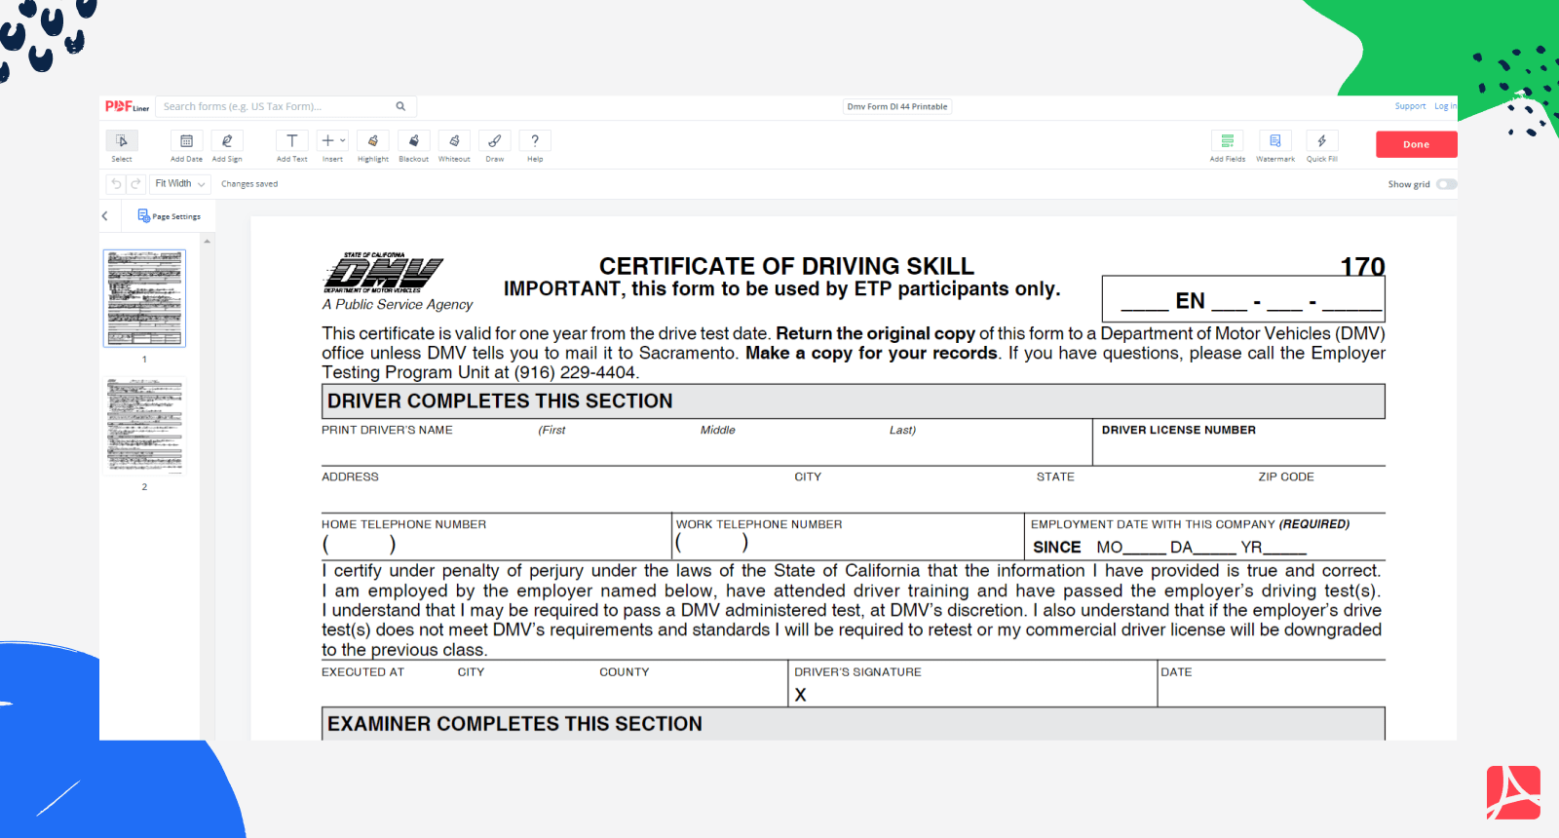Select page 2 thumbnail
The width and height of the screenshot is (1559, 838).
click(145, 425)
